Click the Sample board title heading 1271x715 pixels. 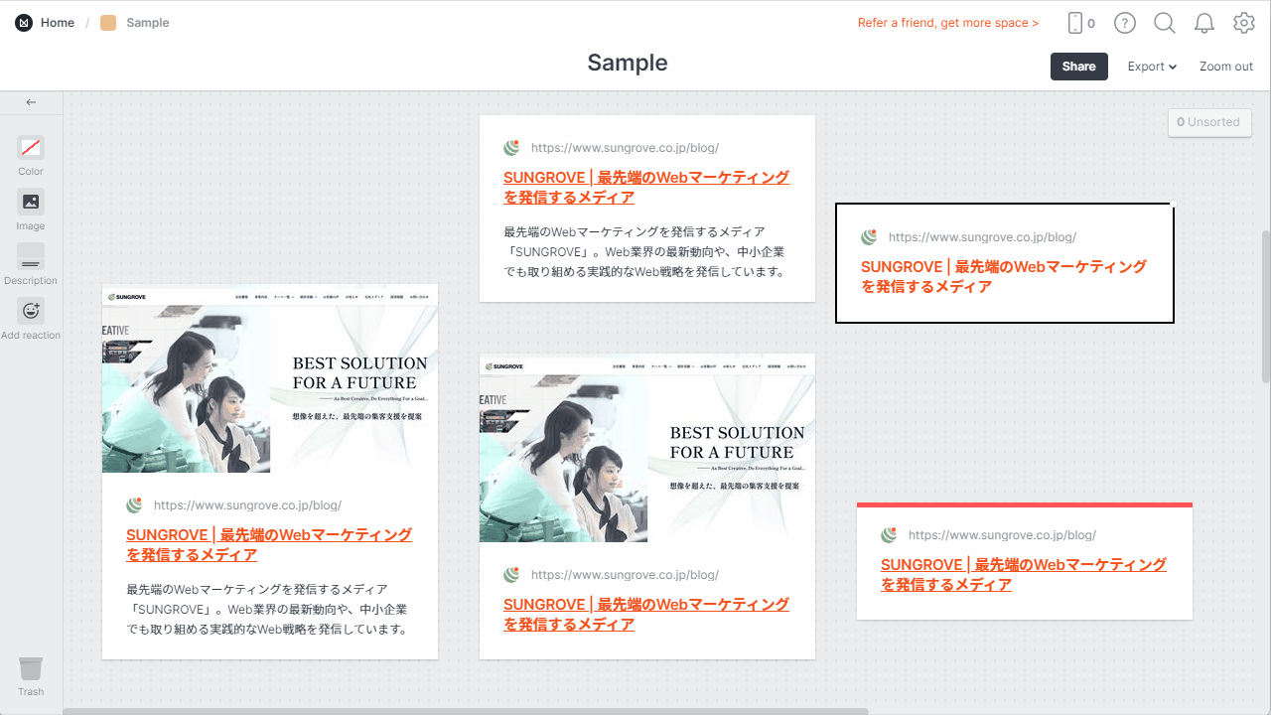(628, 63)
